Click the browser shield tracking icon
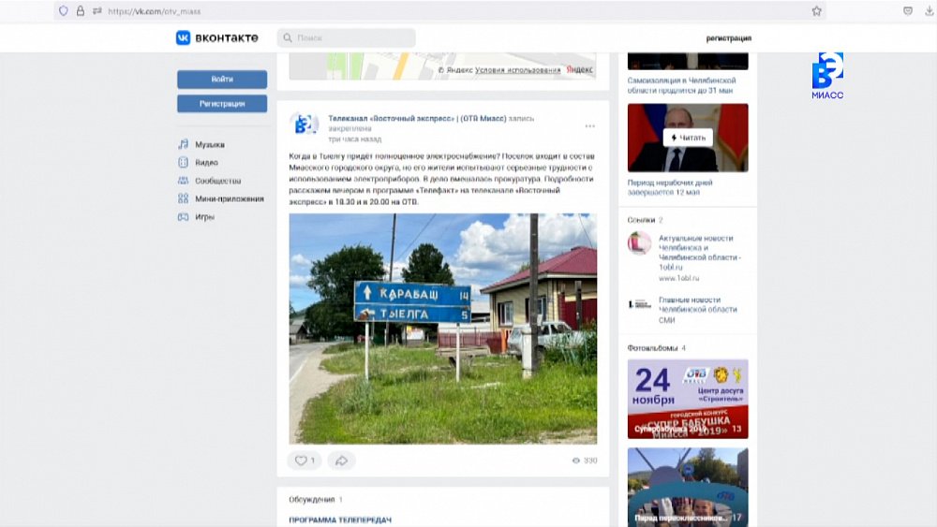Image resolution: width=937 pixels, height=527 pixels. click(64, 10)
